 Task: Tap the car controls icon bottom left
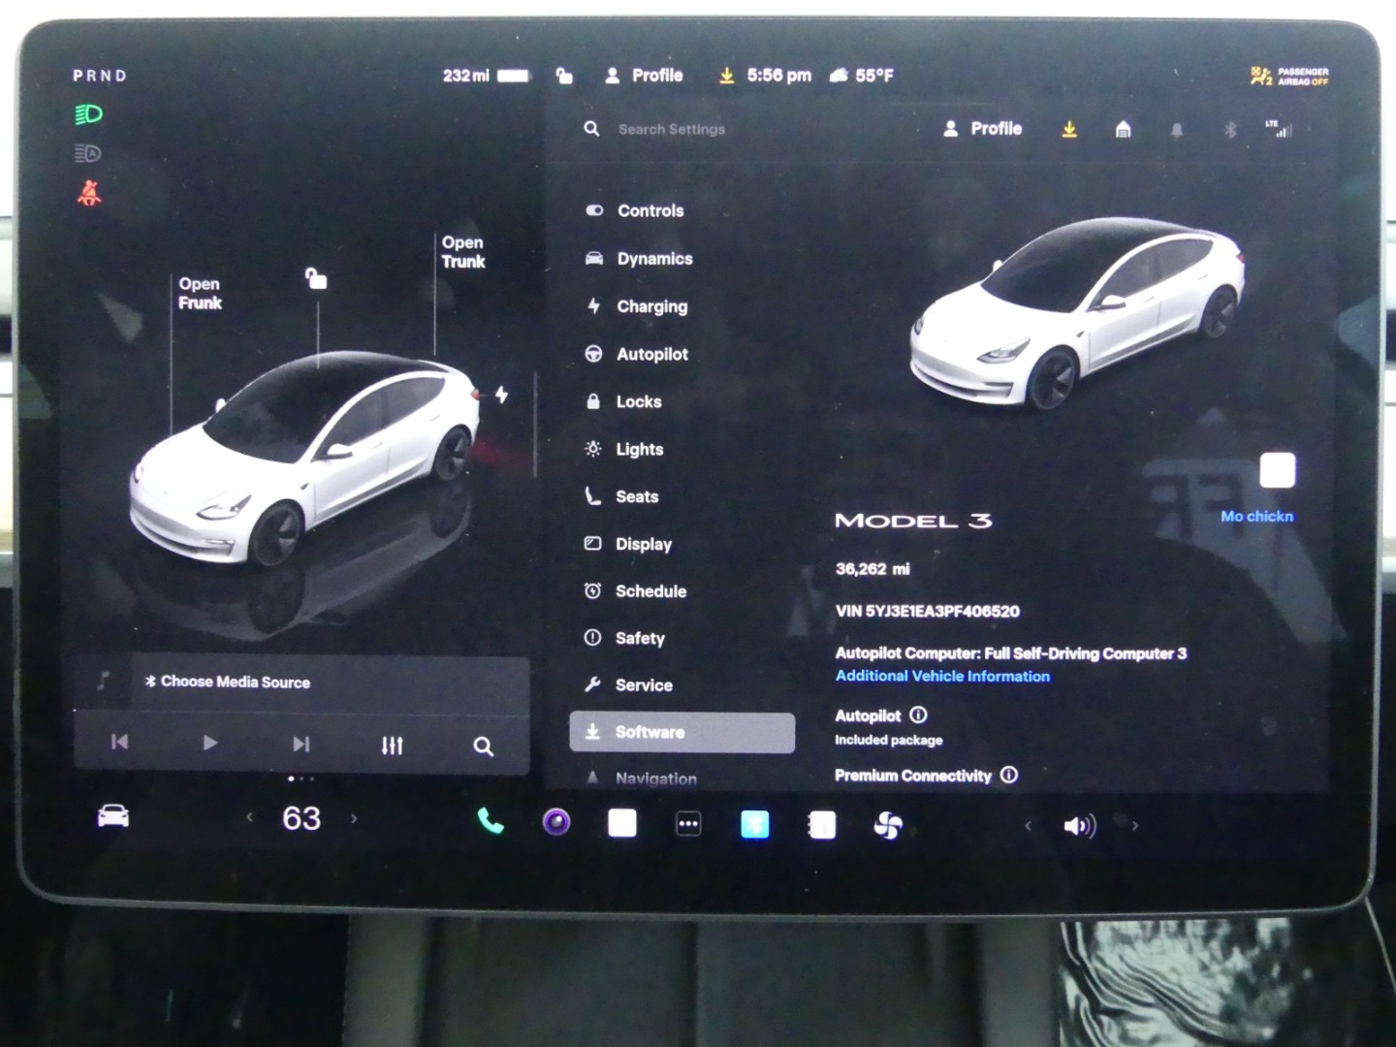(x=113, y=816)
